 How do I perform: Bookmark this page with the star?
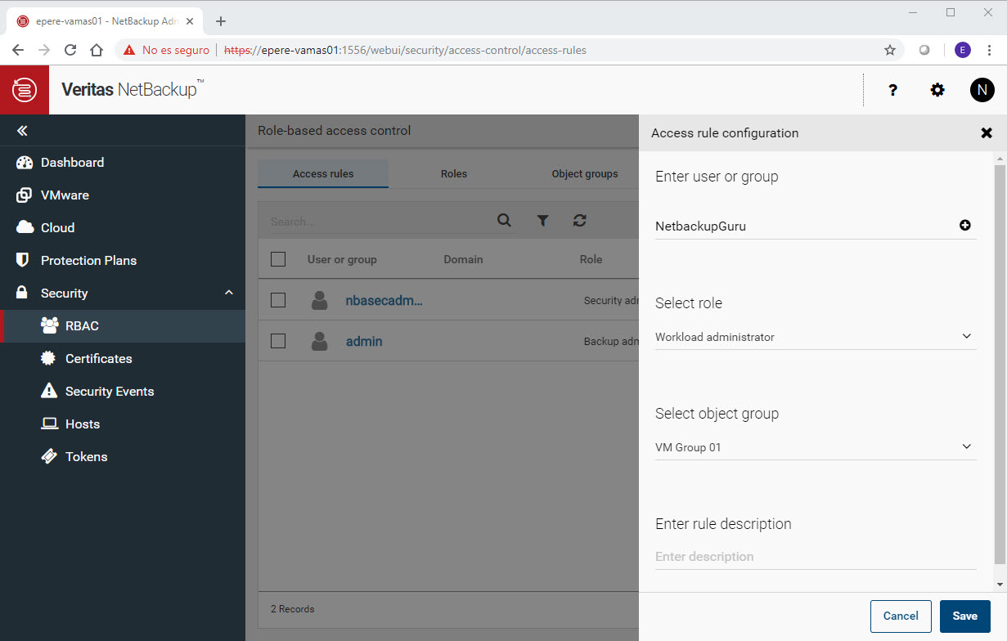[890, 50]
